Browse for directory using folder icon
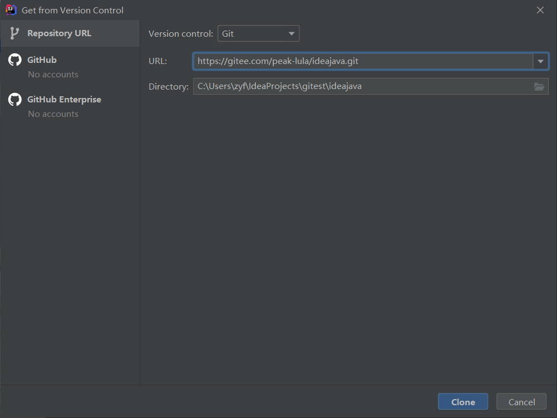 click(539, 86)
